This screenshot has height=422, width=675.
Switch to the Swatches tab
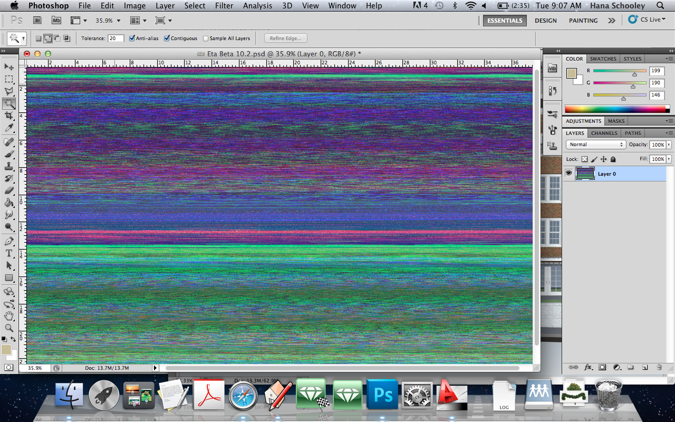(x=603, y=59)
